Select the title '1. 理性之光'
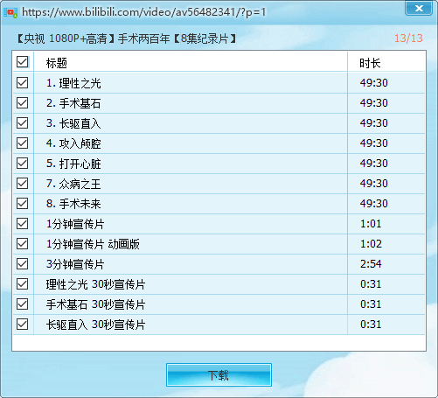The image size is (438, 398). pyautogui.click(x=73, y=83)
